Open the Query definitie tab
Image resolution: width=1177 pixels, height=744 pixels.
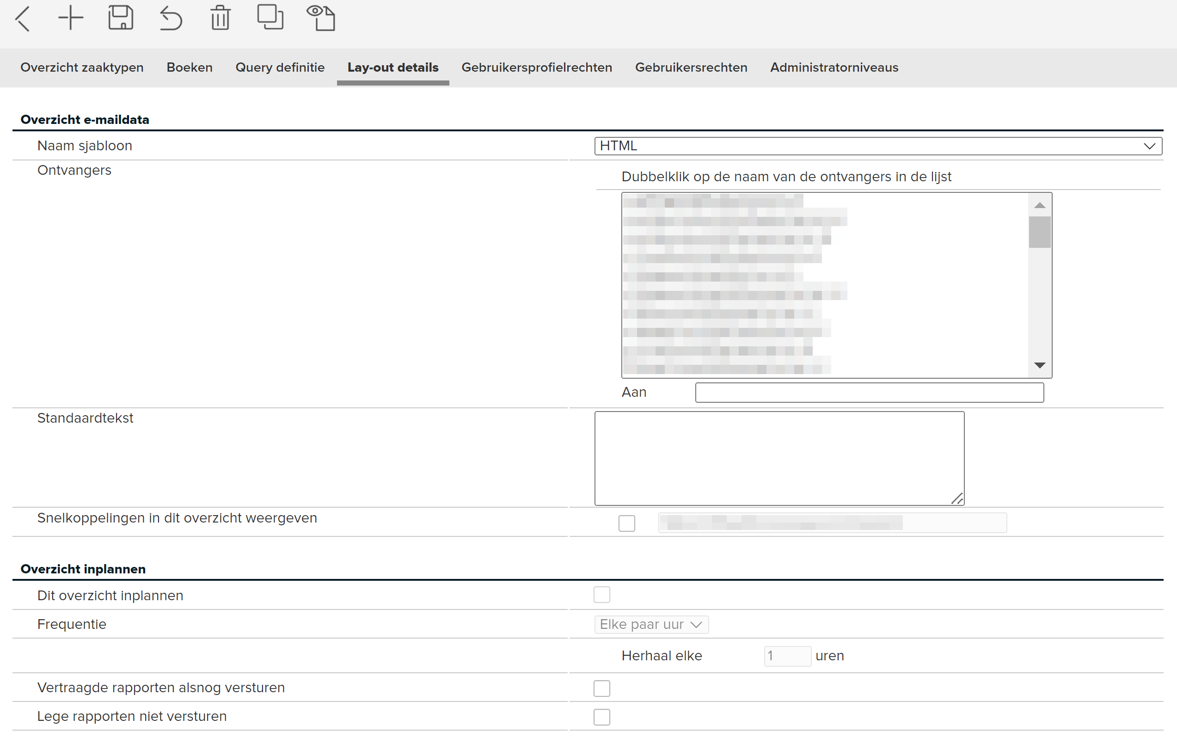click(280, 68)
